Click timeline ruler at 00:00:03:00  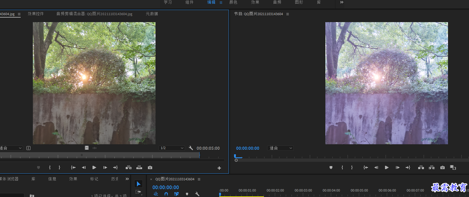[x=303, y=190]
